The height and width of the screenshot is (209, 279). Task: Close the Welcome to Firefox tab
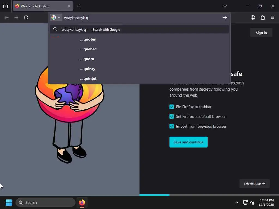(69, 6)
